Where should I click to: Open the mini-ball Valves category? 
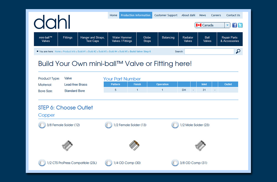tap(46, 39)
